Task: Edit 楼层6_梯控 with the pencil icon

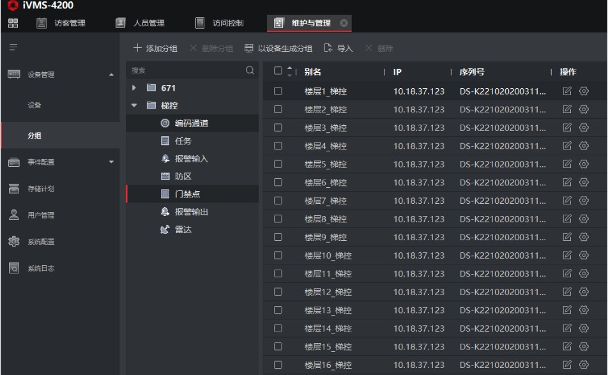Action: point(567,182)
